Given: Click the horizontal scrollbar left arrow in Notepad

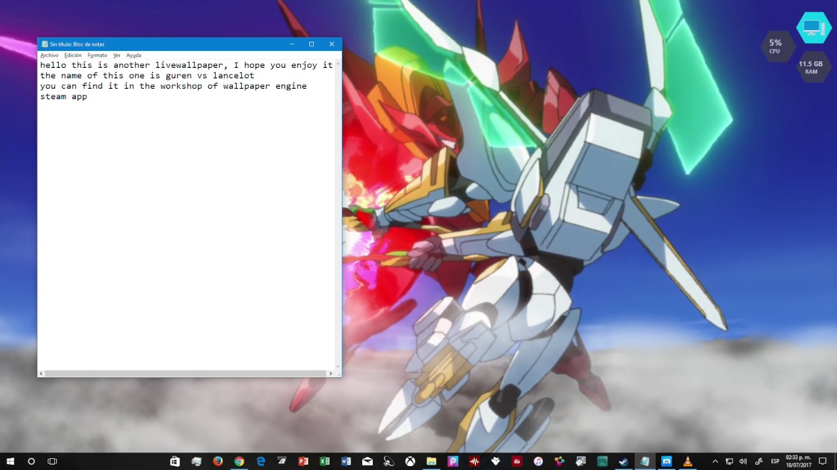Looking at the screenshot, I should pos(41,373).
